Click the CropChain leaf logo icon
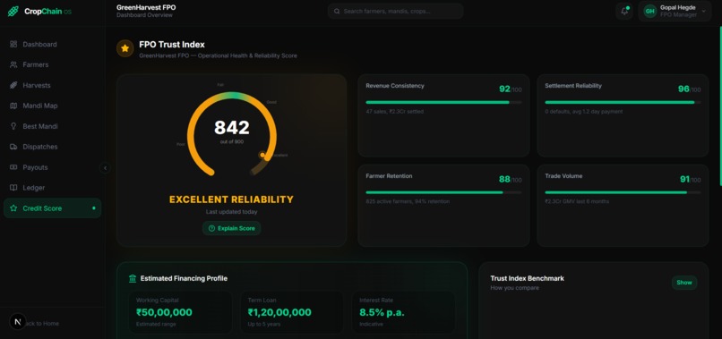The width and height of the screenshot is (722, 339). pyautogui.click(x=13, y=11)
